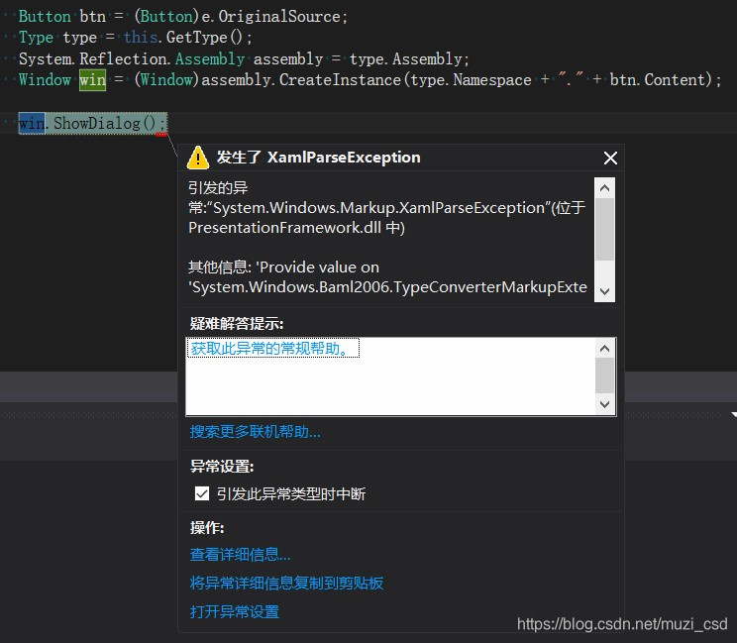Toggle break when this exception type is thrown checkbox
The height and width of the screenshot is (643, 737).
coord(202,493)
